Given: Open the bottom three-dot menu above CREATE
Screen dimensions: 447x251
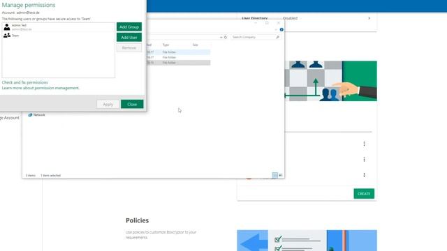Looking at the screenshot, I should click(364, 175).
